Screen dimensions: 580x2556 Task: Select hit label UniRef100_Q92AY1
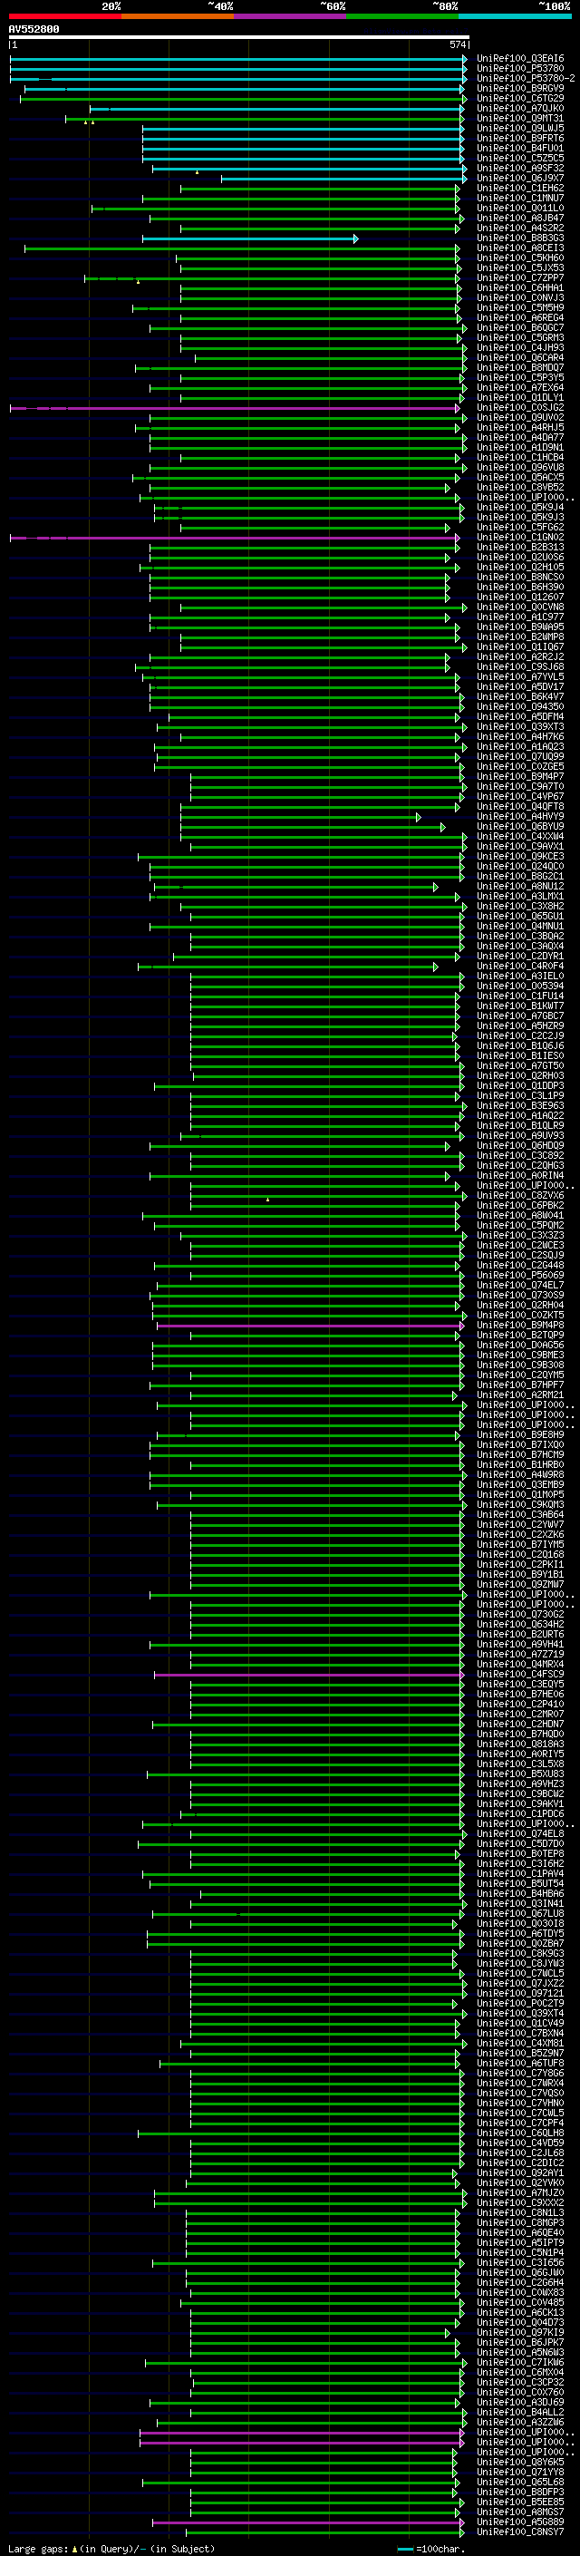click(519, 2173)
